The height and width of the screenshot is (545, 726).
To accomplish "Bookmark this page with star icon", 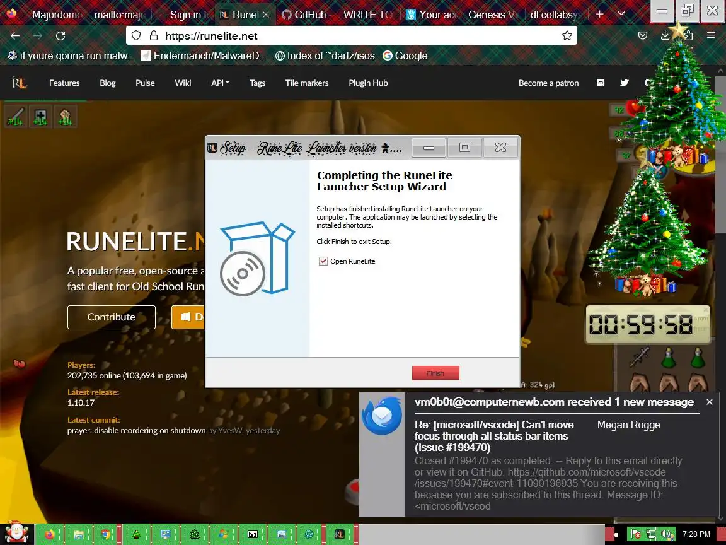I will pos(567,36).
